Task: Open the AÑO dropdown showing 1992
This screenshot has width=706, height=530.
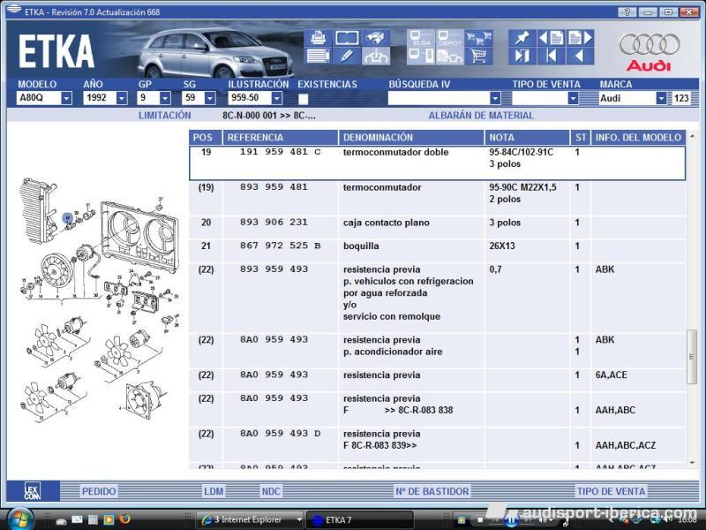Action: click(x=122, y=98)
